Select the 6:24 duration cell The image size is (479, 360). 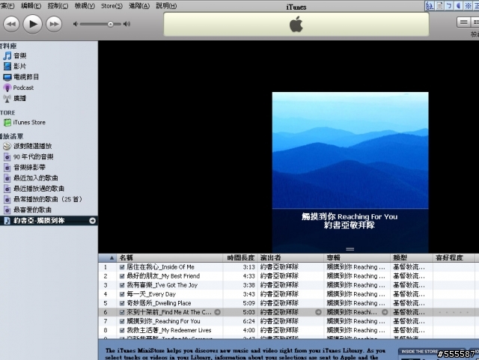click(x=248, y=321)
